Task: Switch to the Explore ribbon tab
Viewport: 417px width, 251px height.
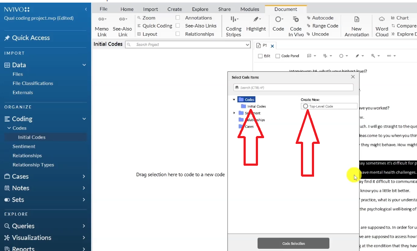Action: click(200, 9)
